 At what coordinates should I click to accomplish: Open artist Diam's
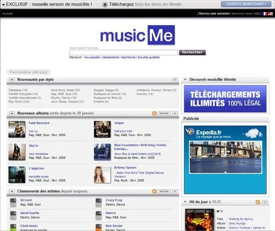pyautogui.click(x=111, y=213)
